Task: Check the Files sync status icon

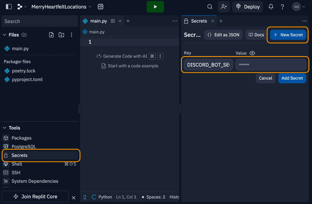Action: click(24, 35)
